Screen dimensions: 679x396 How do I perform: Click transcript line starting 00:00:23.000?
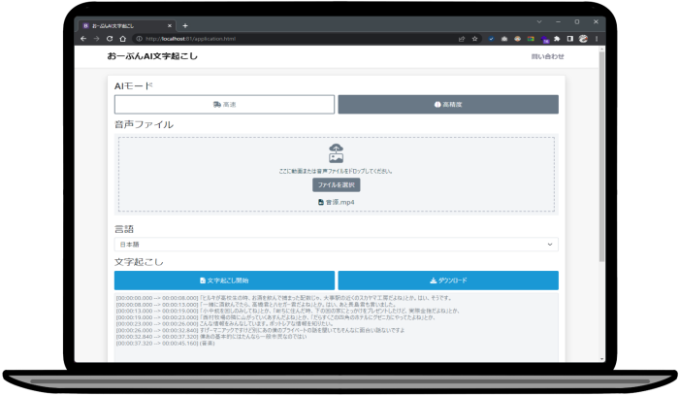click(x=225, y=323)
